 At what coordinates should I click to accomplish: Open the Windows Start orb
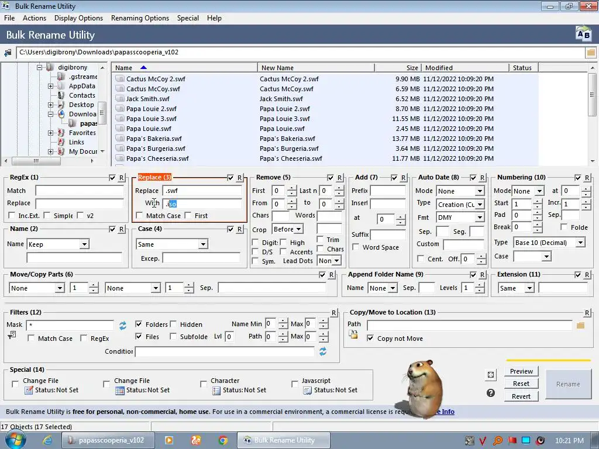point(15,440)
